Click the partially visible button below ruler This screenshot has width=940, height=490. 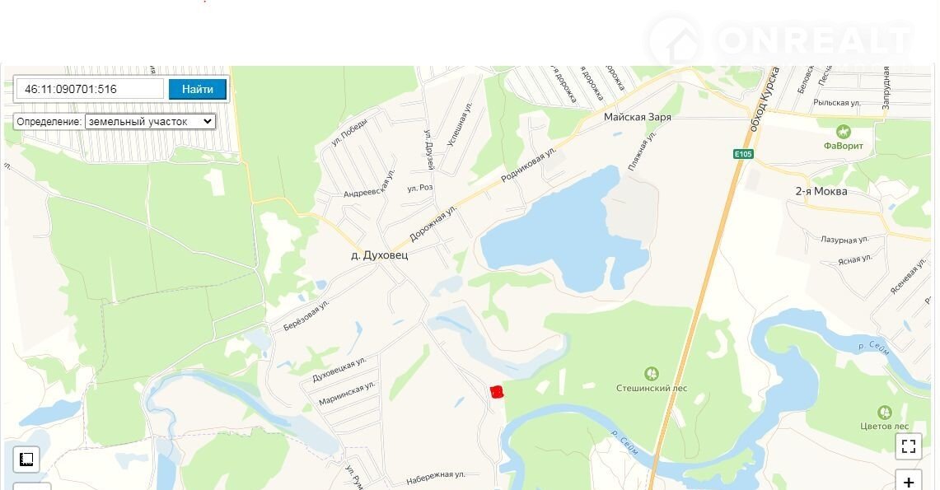pyautogui.click(x=32, y=486)
